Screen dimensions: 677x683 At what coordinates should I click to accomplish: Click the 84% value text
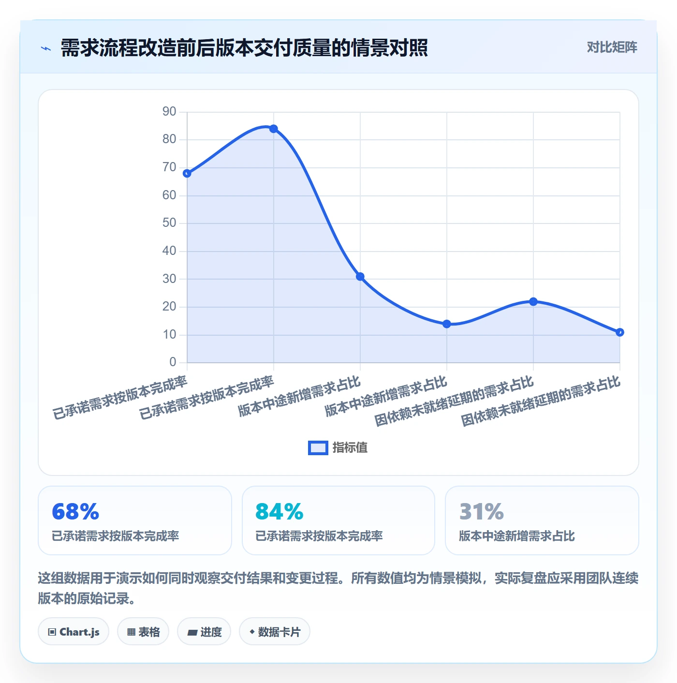click(x=280, y=511)
